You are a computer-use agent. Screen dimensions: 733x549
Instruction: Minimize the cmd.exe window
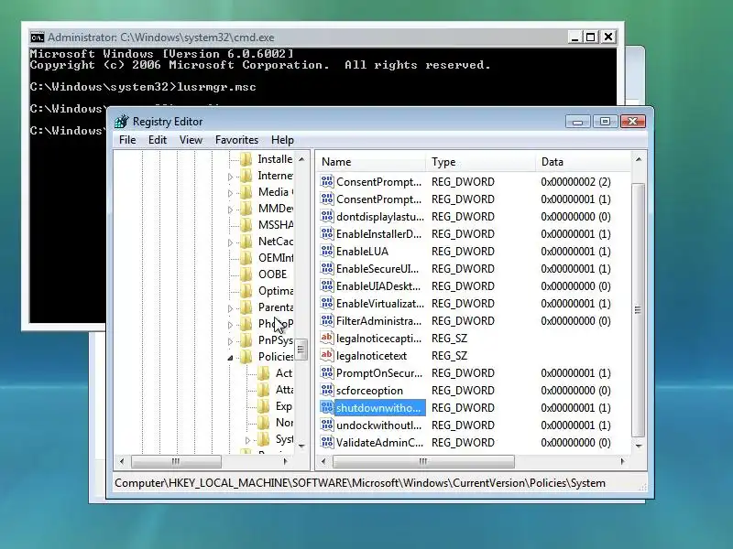[x=575, y=37]
